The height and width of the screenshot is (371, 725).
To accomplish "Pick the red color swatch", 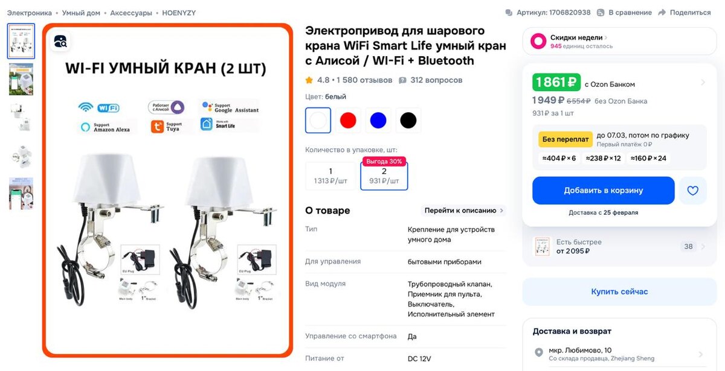I will coord(348,120).
